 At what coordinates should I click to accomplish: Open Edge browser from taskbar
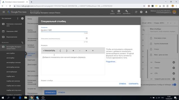coord(20,97)
